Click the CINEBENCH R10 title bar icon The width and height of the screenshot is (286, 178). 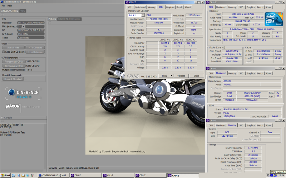[2, 2]
